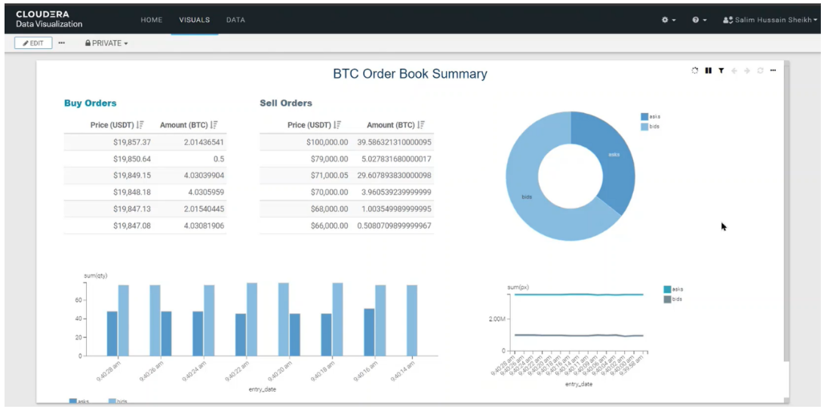
Task: Open Salim Hussain Sheikh user menu
Action: 770,20
